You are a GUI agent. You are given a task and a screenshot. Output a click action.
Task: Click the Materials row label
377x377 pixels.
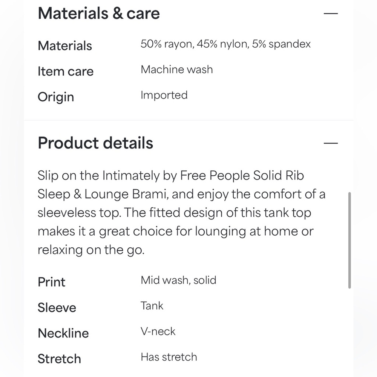click(x=65, y=46)
